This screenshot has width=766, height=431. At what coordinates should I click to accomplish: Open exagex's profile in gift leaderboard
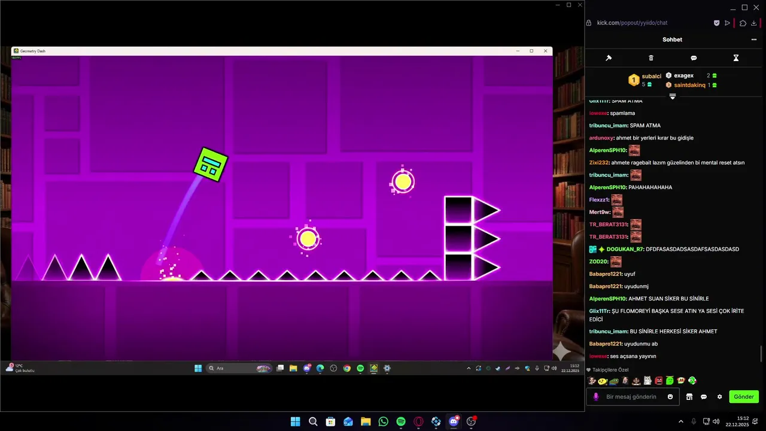pyautogui.click(x=683, y=75)
